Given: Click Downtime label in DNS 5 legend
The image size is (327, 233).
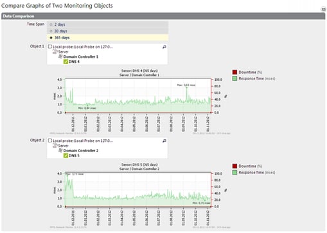Looking at the screenshot, I should pyautogui.click(x=251, y=166).
